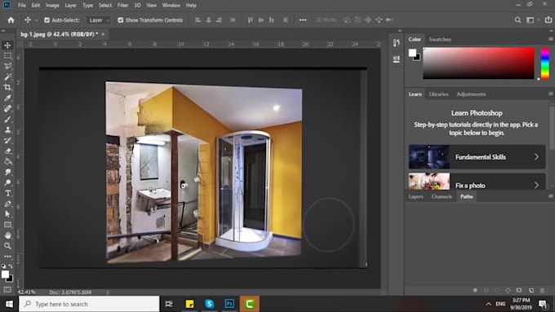
Task: Reset default foreground and background colors
Action: click(x=3, y=266)
